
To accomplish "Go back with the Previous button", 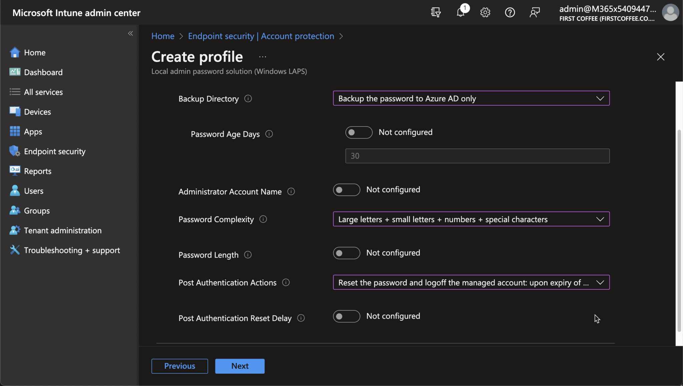I will [179, 366].
